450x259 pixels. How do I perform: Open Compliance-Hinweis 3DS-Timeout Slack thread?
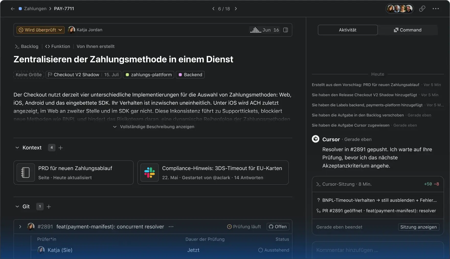point(213,173)
